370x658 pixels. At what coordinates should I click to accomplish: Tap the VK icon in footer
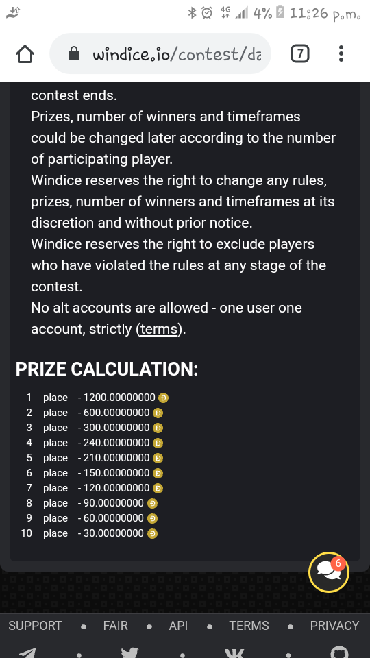pos(234,653)
